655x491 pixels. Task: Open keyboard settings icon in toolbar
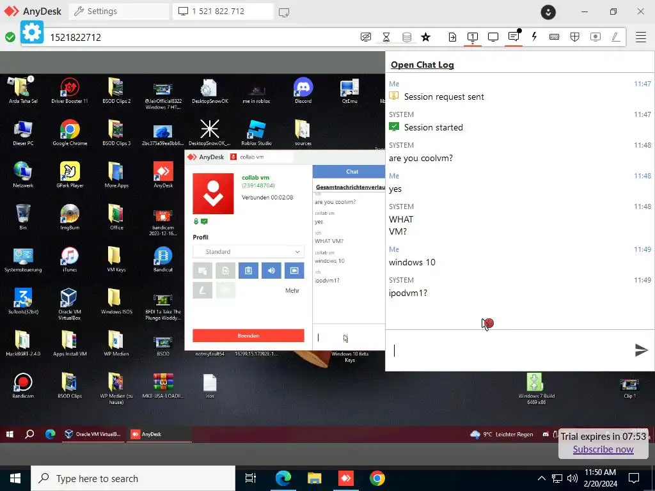pyautogui.click(x=555, y=37)
